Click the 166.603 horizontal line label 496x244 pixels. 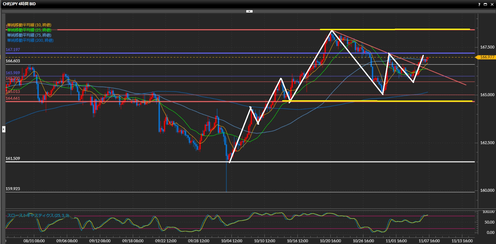click(13, 61)
